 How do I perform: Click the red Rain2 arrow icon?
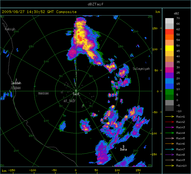(x=170, y=122)
